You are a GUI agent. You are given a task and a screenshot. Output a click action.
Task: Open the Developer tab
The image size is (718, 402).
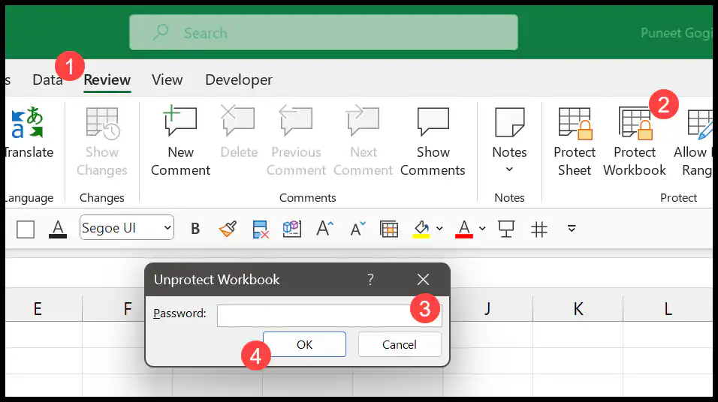tap(239, 79)
